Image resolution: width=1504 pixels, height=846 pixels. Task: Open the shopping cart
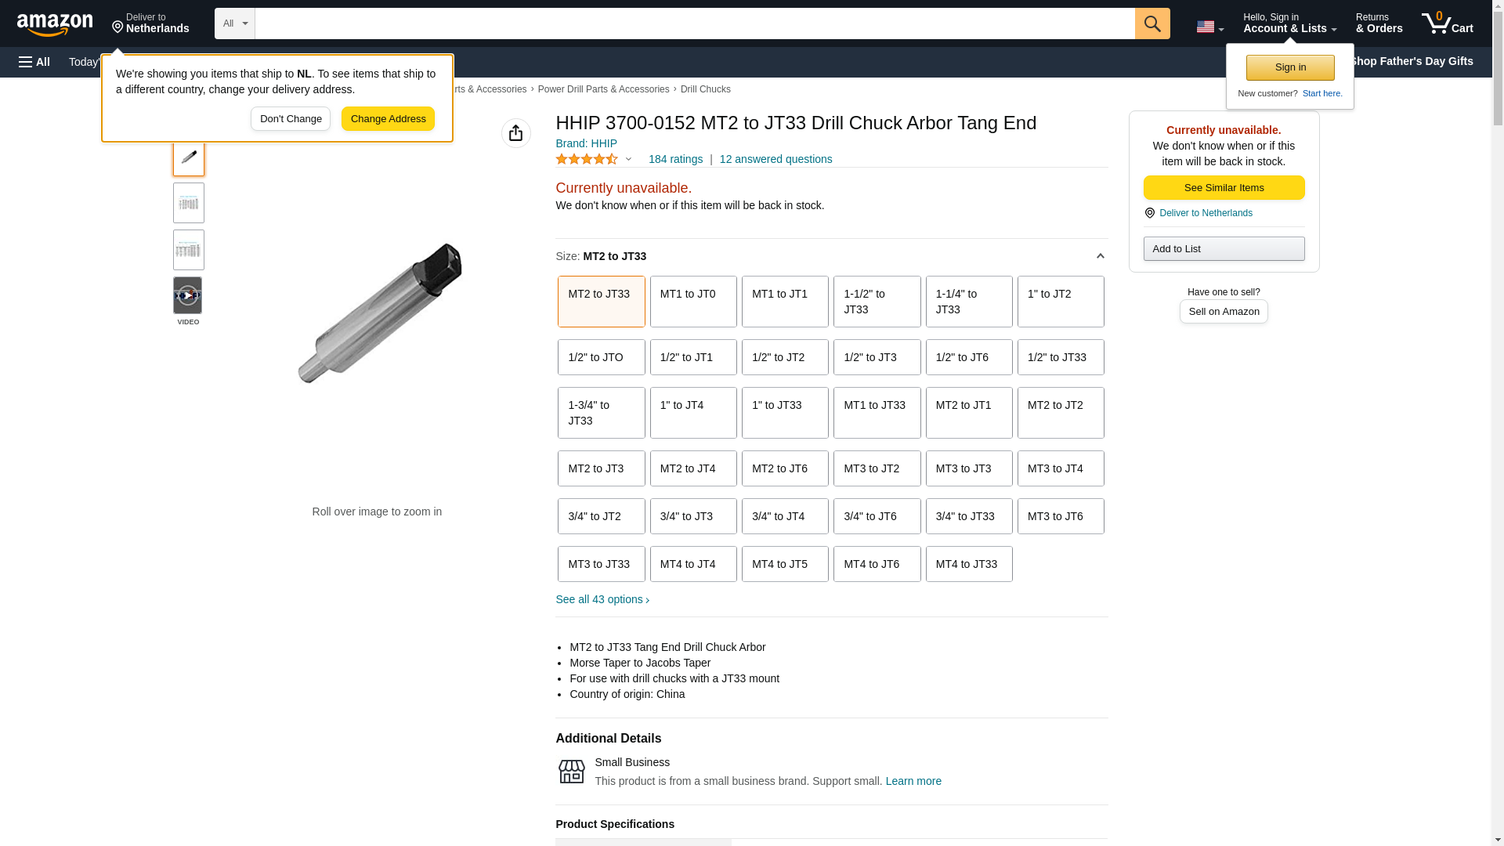1447,23
